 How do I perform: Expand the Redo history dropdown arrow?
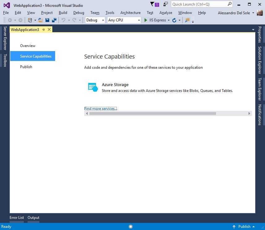point(80,20)
